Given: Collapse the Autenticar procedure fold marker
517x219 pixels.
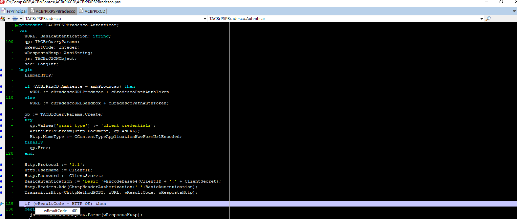Looking at the screenshot, I should click(17, 25).
